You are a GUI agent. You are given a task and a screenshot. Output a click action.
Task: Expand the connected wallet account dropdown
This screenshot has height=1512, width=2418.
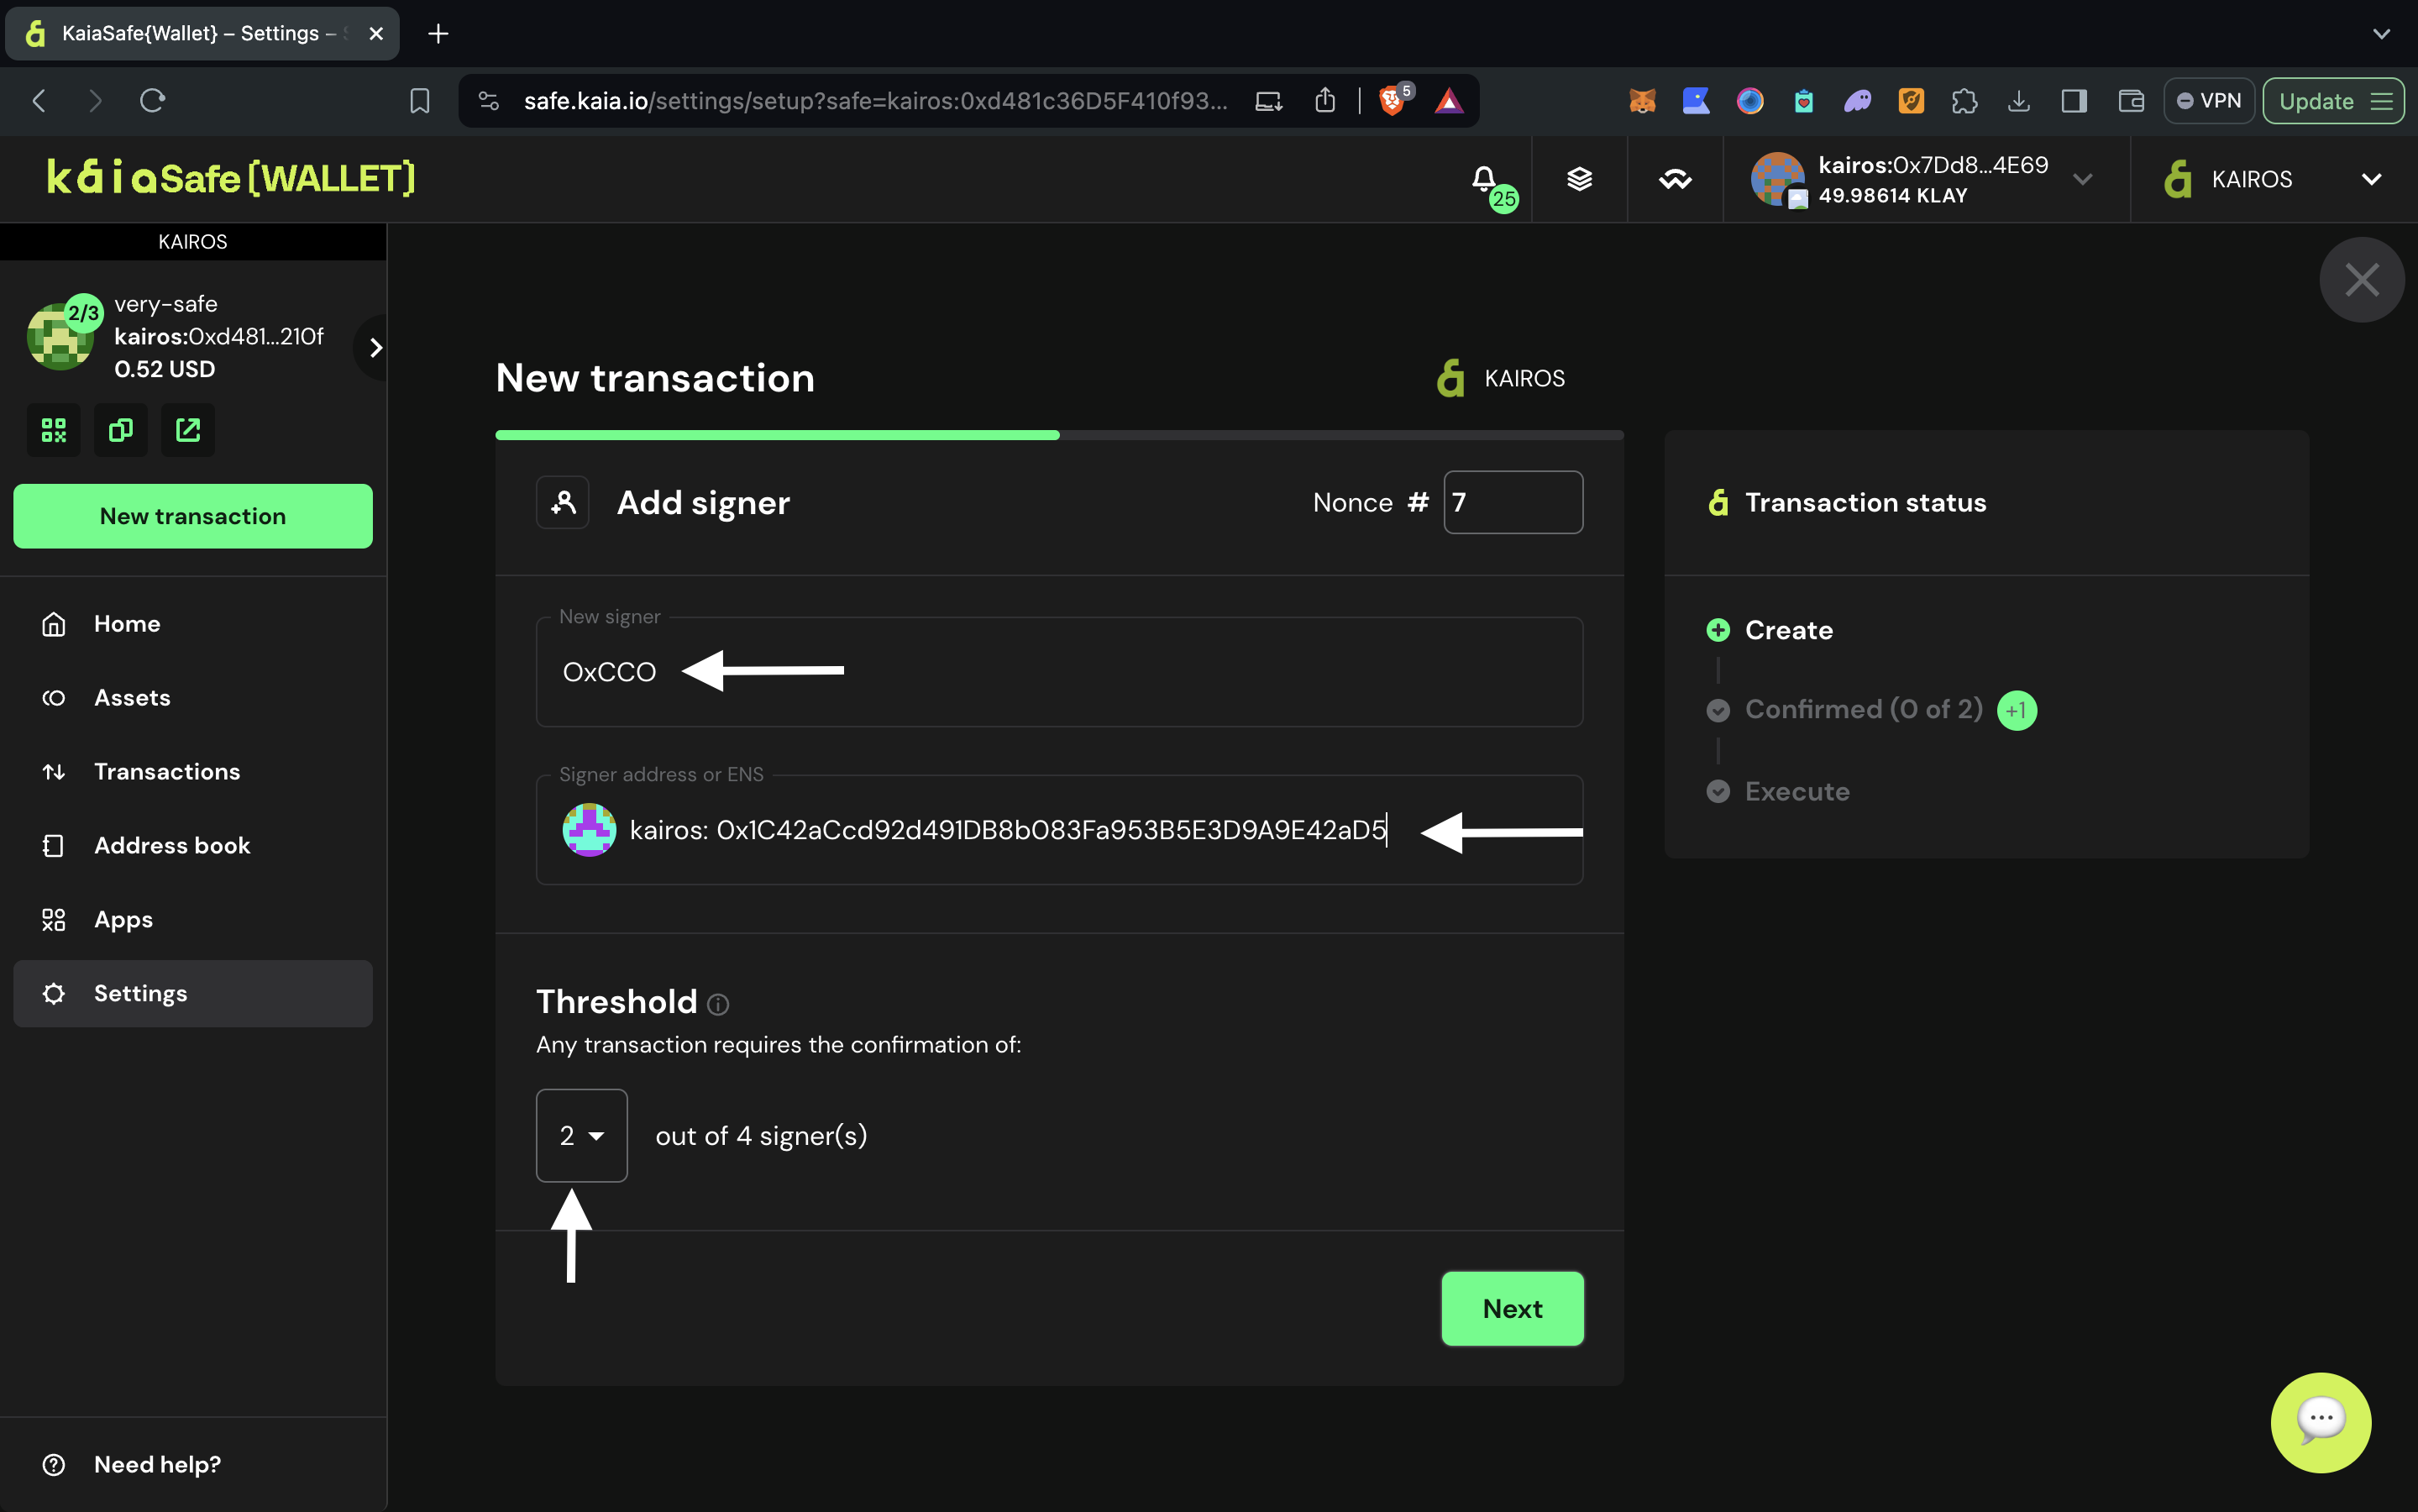click(2083, 180)
